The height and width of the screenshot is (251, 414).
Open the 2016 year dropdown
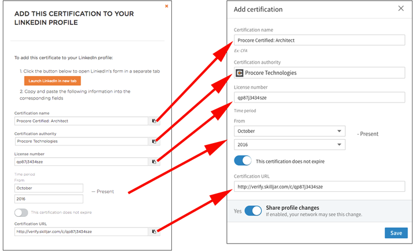point(289,144)
